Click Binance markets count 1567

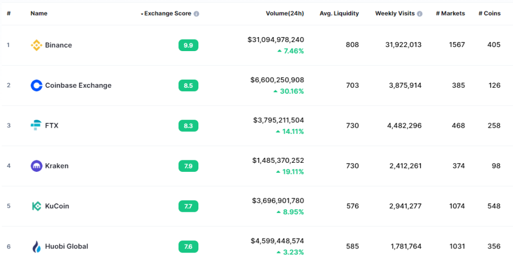pyautogui.click(x=457, y=45)
